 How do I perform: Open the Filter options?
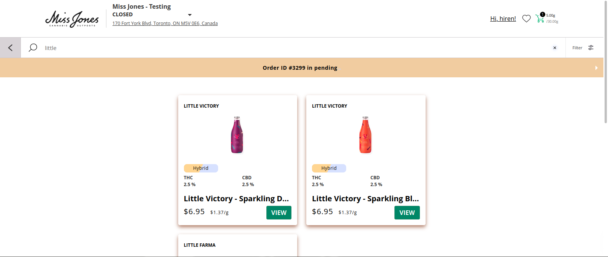583,48
